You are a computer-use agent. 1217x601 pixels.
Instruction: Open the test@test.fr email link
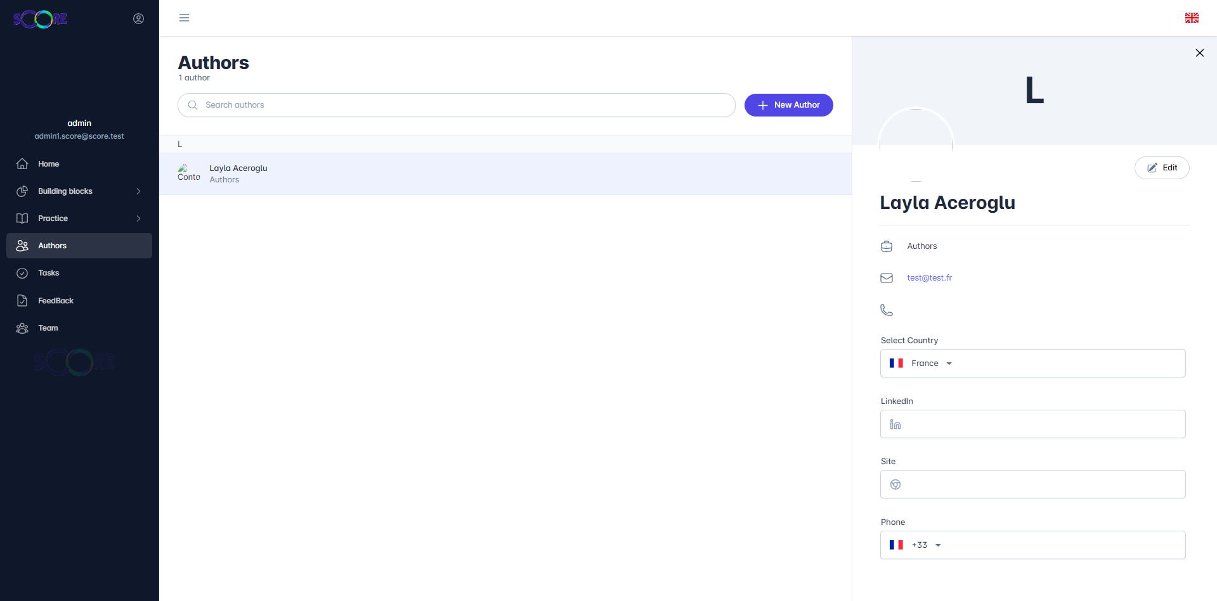pyautogui.click(x=929, y=278)
